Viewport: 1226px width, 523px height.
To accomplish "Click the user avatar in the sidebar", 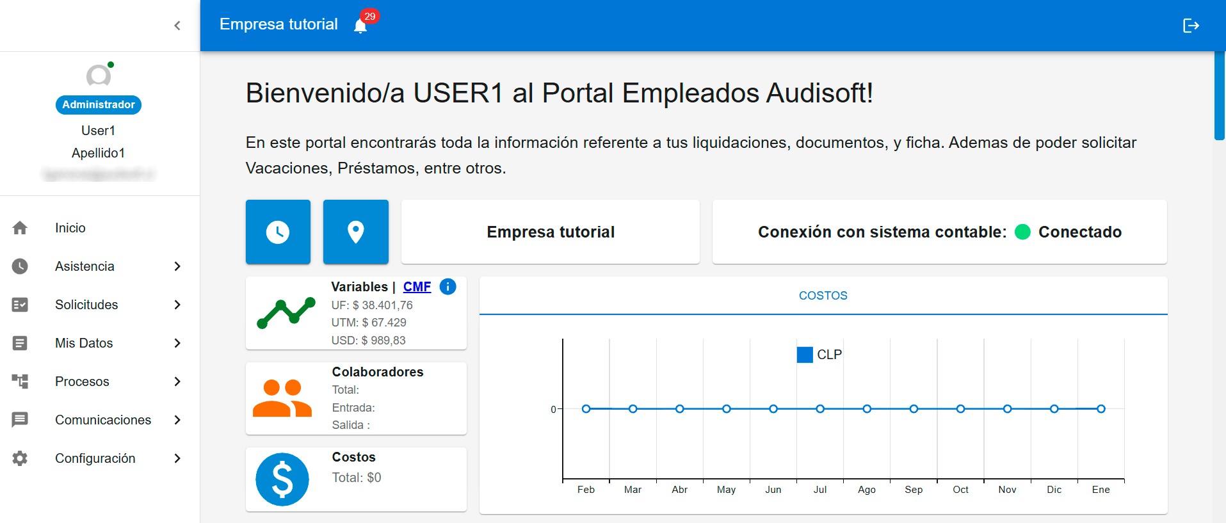I will pos(99,76).
